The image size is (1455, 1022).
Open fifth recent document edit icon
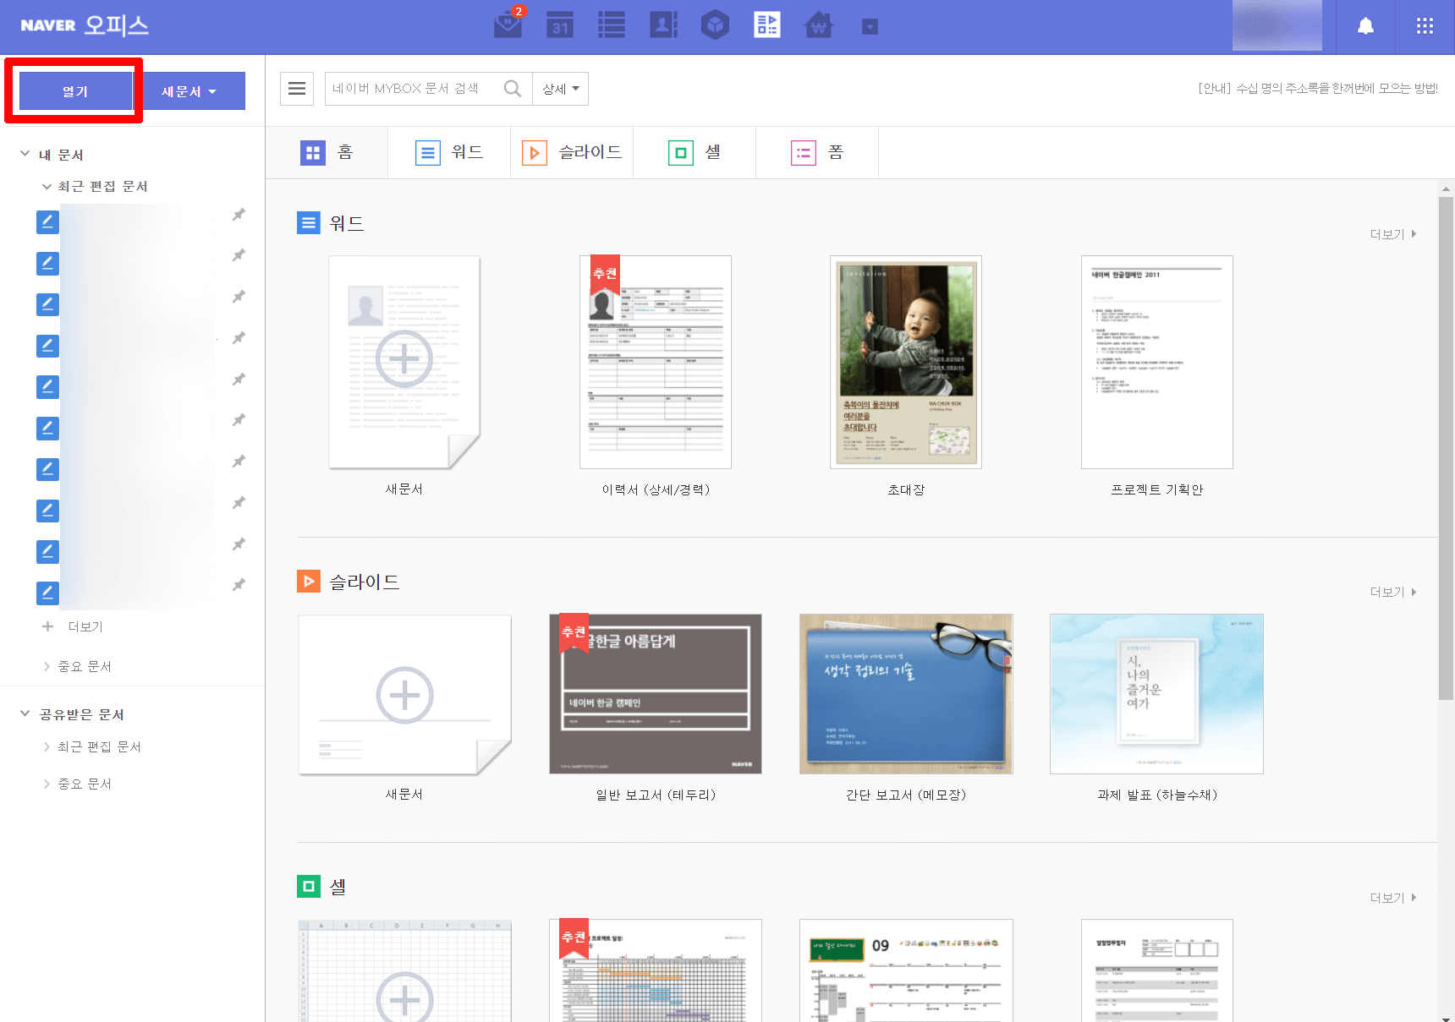tap(47, 387)
